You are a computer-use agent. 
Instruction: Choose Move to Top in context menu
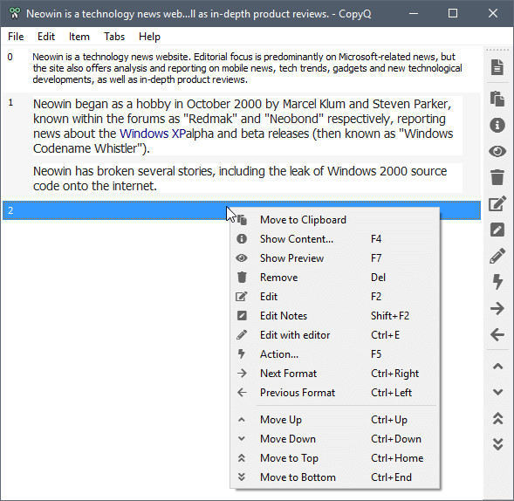click(335, 458)
